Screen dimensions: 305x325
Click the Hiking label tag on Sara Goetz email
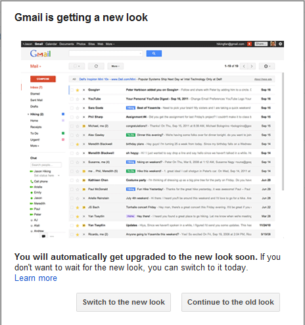pos(131,108)
